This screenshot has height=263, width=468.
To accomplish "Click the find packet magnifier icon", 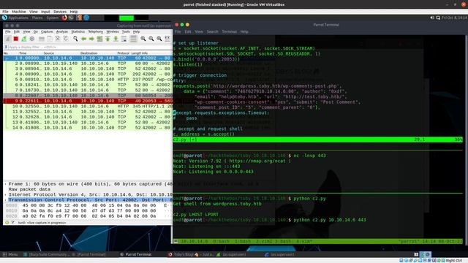I will click(x=75, y=39).
